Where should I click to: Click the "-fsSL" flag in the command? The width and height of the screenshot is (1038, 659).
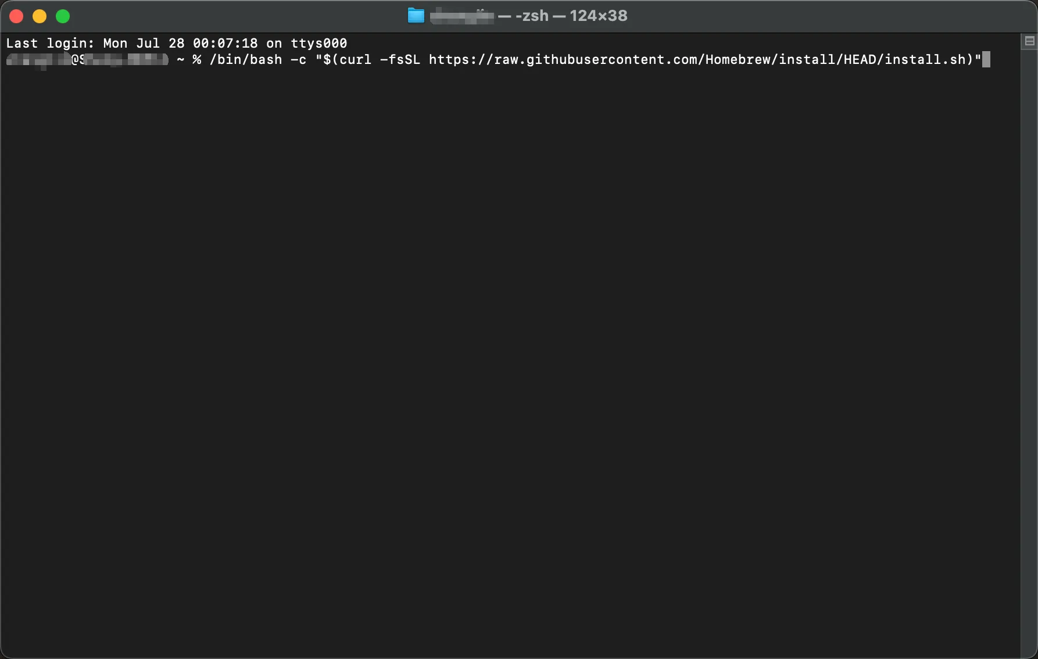click(x=400, y=60)
